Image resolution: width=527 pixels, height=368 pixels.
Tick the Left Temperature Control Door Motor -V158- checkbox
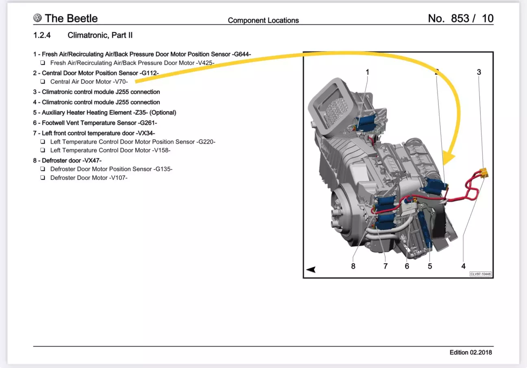coord(43,150)
